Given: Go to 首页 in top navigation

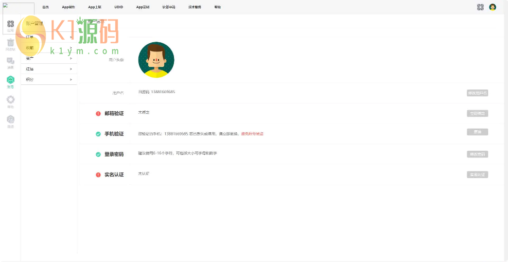Looking at the screenshot, I should 45,7.
